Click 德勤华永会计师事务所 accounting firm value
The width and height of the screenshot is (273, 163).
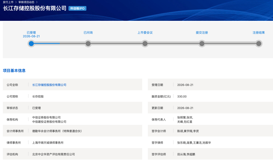click(57, 131)
